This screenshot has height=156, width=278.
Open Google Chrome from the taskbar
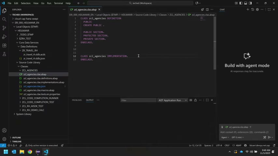point(30,152)
